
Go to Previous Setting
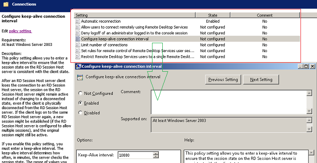point(223,80)
